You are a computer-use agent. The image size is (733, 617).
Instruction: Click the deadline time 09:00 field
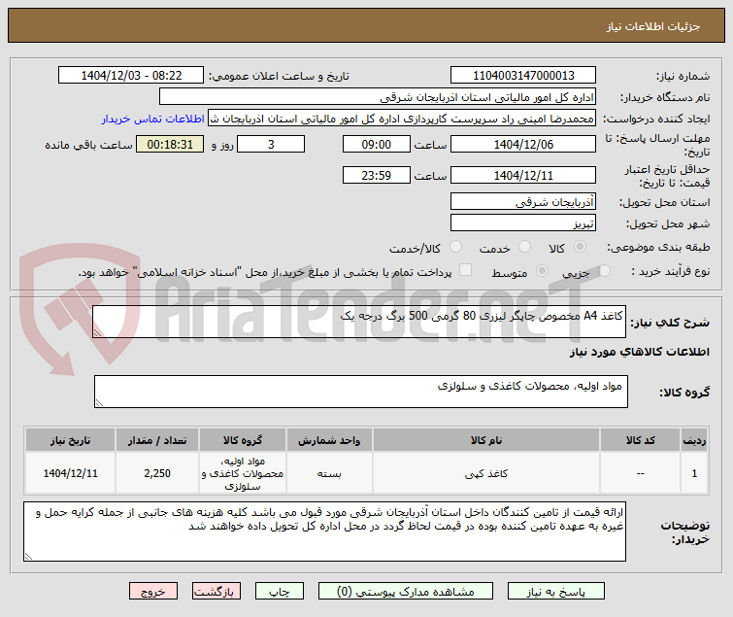click(x=377, y=144)
